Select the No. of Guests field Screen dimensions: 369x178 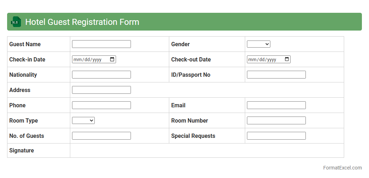pos(101,136)
